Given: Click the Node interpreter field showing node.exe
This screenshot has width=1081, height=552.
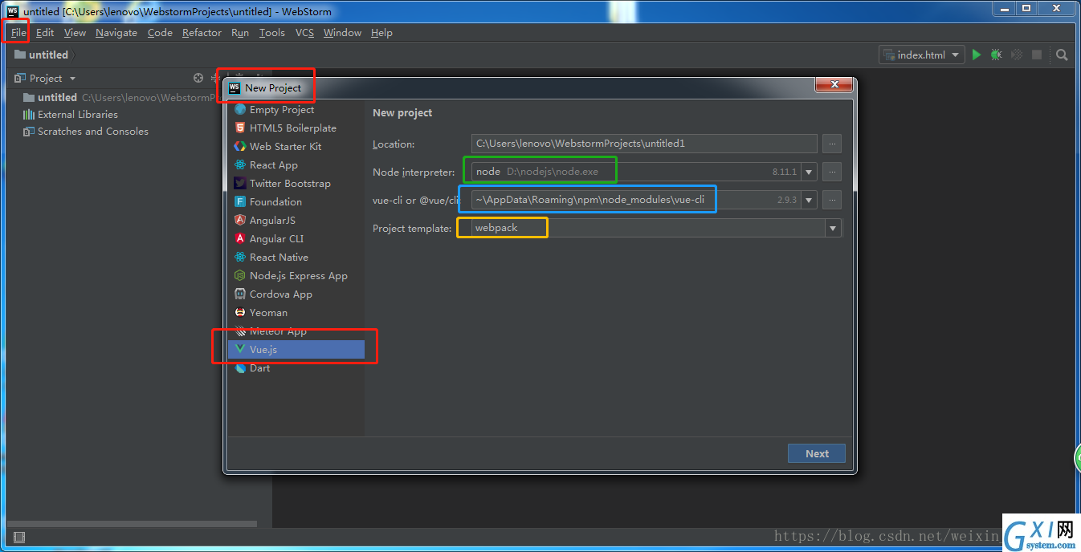Looking at the screenshot, I should coord(636,172).
